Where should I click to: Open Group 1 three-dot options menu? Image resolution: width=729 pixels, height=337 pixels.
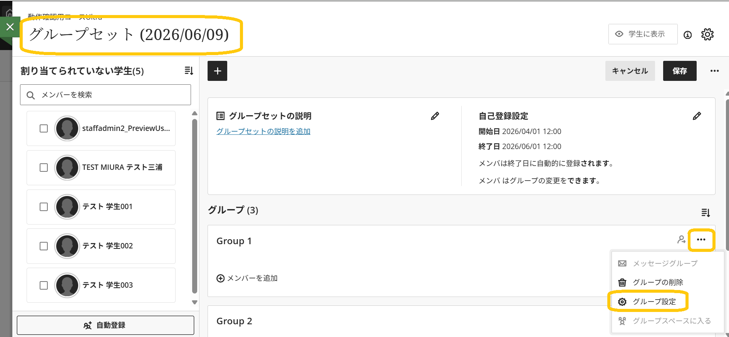(x=701, y=240)
